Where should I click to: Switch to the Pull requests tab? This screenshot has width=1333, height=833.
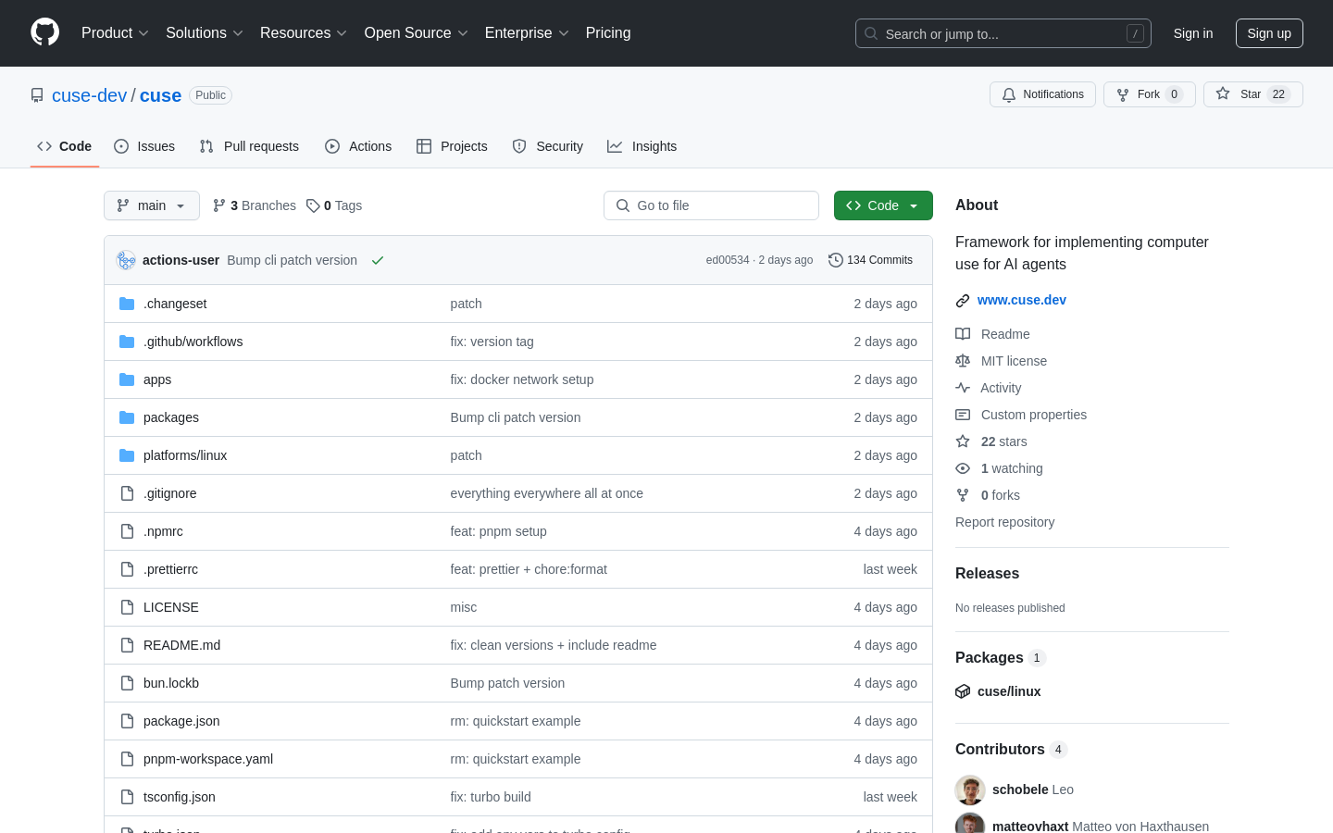pyautogui.click(x=249, y=146)
